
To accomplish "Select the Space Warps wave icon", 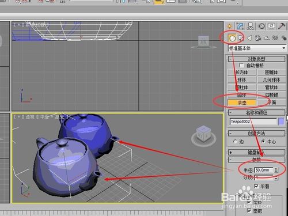I will click(275, 38).
